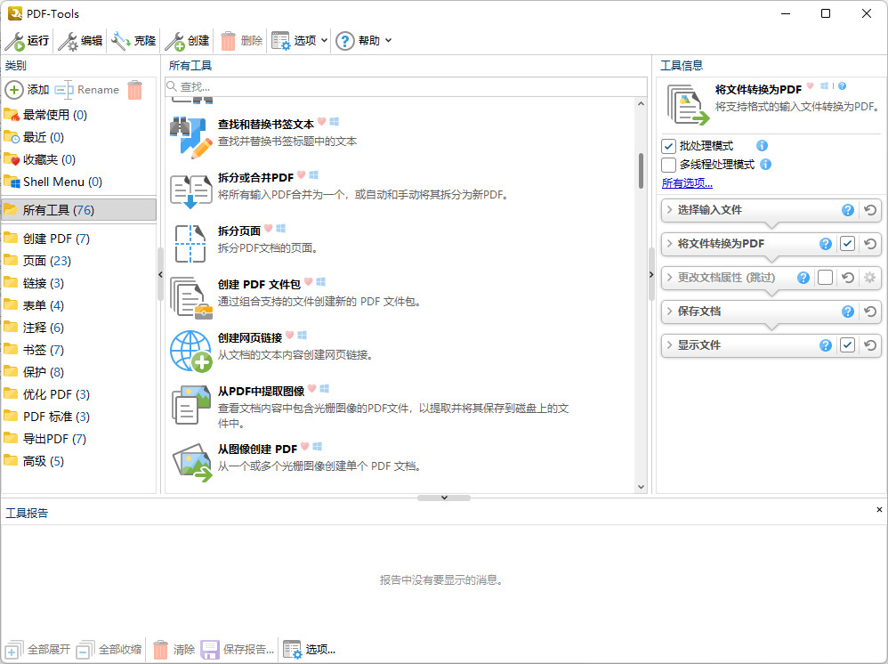The image size is (888, 664).
Task: Click the 选项... button in report bar
Action: pyautogui.click(x=310, y=650)
